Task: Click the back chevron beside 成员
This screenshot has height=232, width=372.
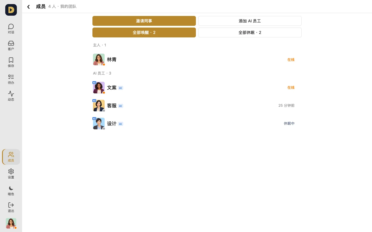Action: (x=28, y=7)
